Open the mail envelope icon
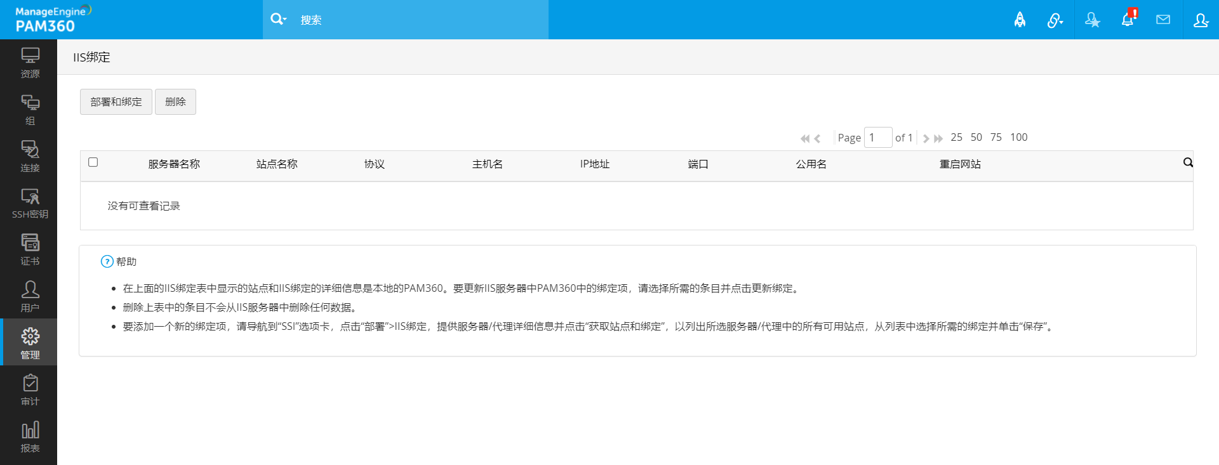The width and height of the screenshot is (1219, 465). pyautogui.click(x=1163, y=20)
